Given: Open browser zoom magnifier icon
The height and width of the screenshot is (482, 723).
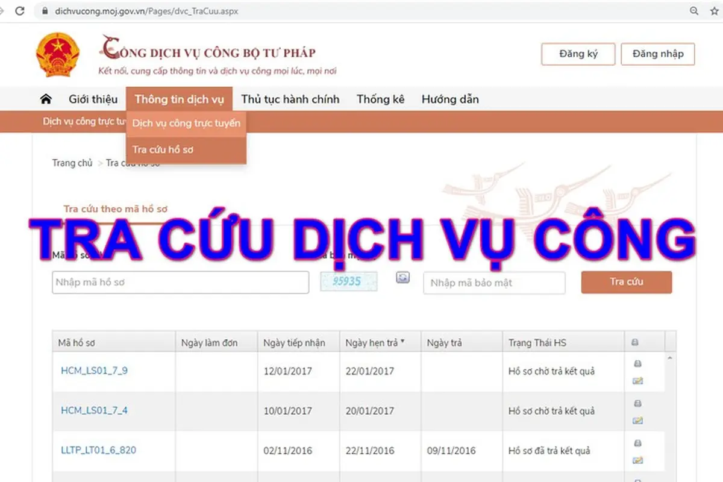Looking at the screenshot, I should (x=695, y=11).
